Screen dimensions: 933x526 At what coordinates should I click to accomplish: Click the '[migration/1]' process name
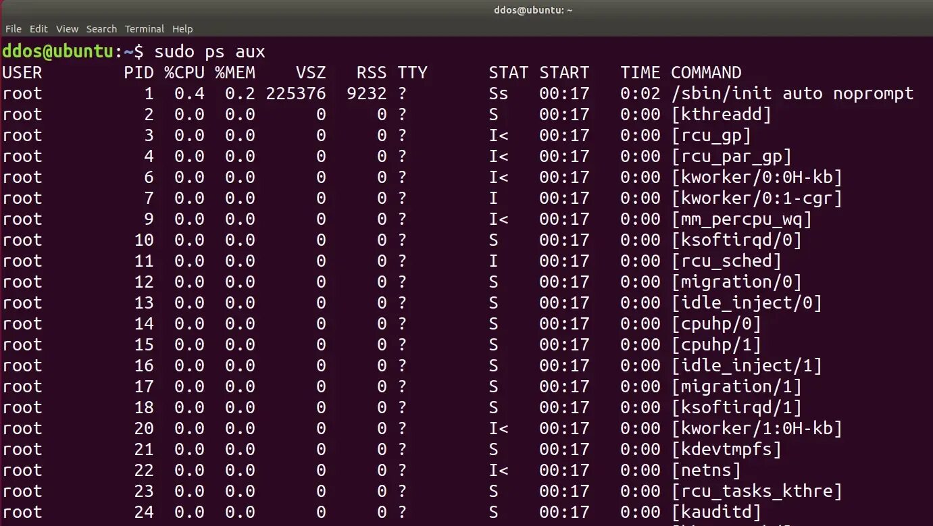coord(736,386)
